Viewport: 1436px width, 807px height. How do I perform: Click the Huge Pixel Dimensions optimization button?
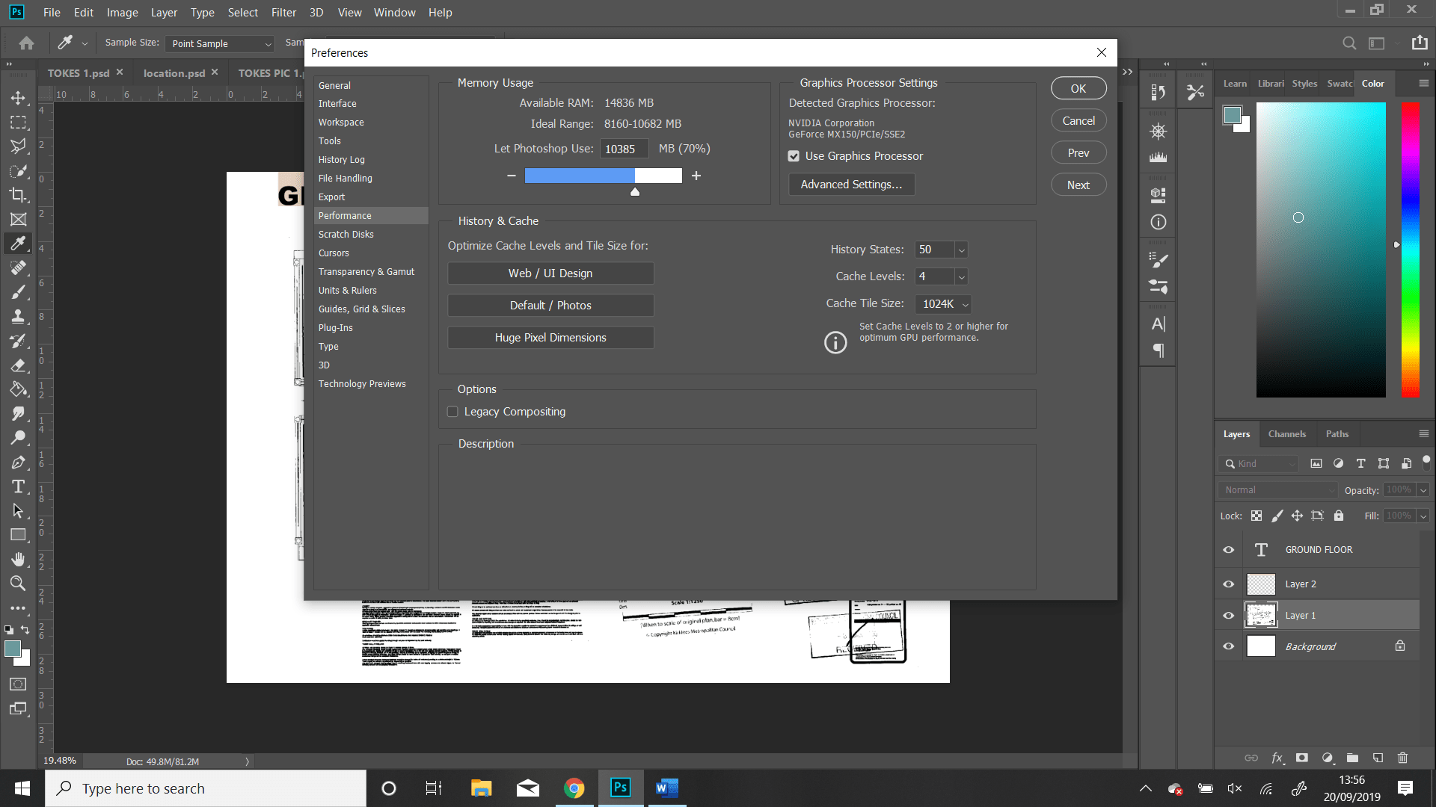click(x=550, y=337)
